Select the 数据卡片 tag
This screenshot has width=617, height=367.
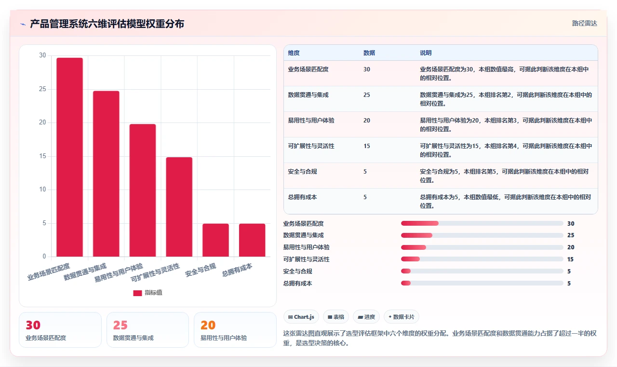pyautogui.click(x=402, y=317)
